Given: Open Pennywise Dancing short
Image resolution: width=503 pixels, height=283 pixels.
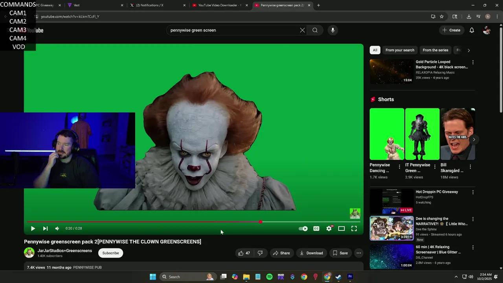Looking at the screenshot, I should (x=387, y=134).
